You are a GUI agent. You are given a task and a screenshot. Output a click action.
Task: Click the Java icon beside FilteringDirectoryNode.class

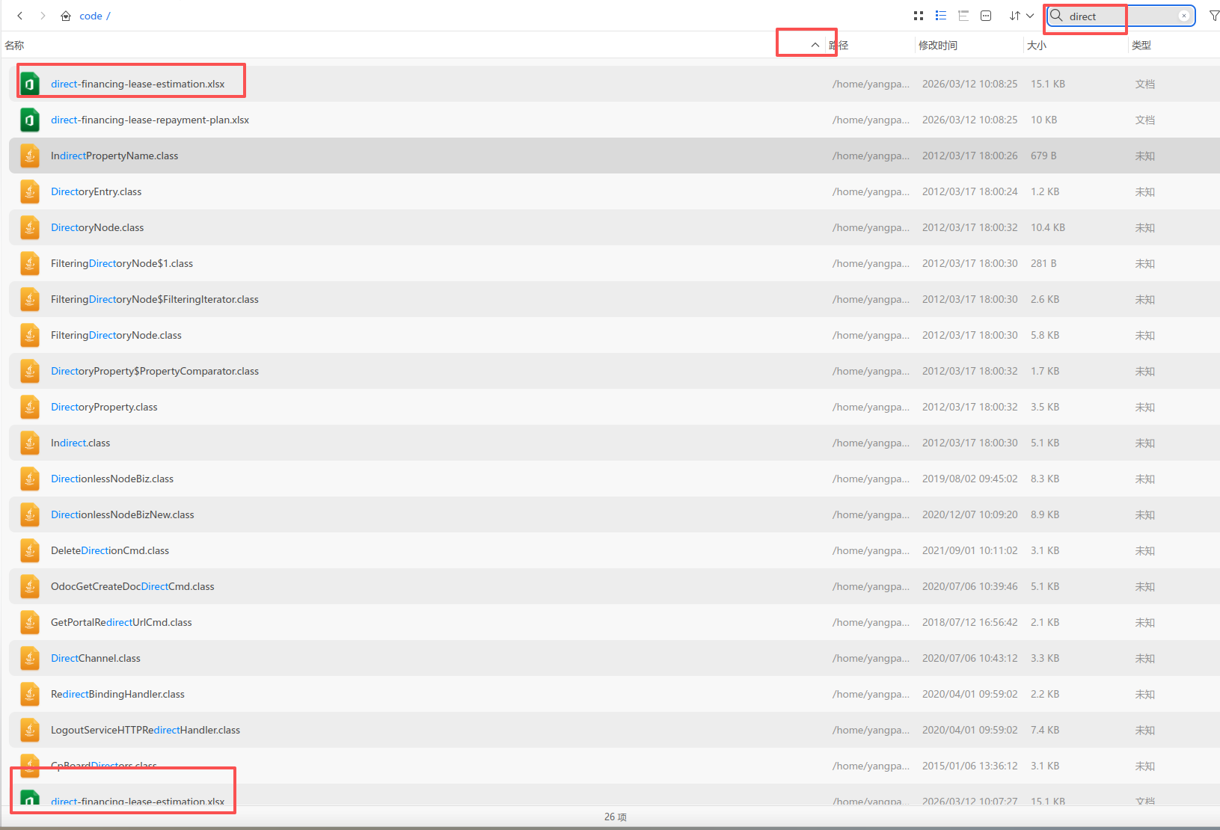click(30, 335)
